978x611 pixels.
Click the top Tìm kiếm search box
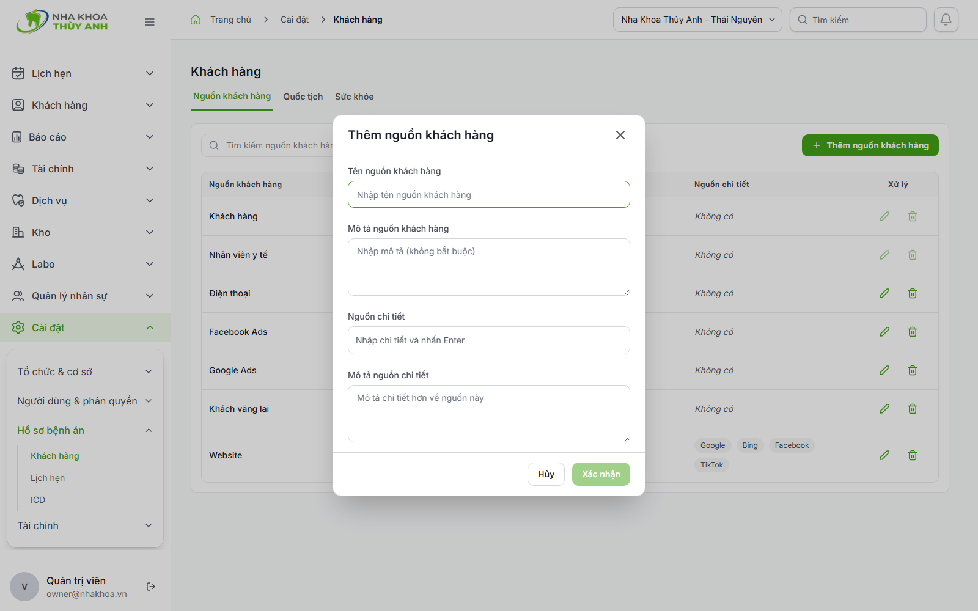tap(858, 20)
